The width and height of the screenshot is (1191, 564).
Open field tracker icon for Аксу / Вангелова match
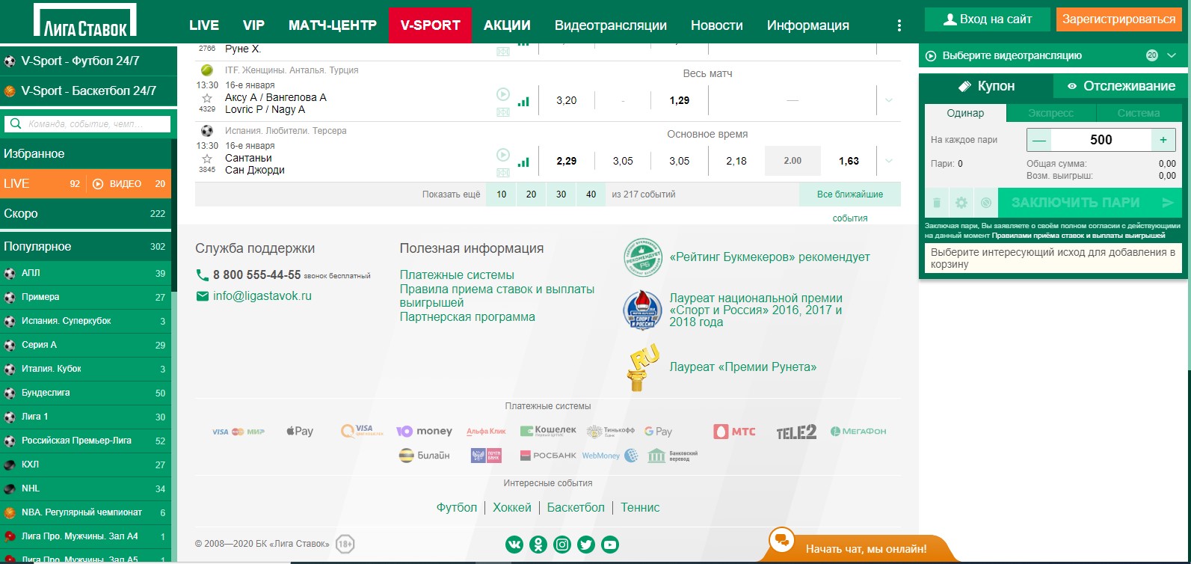pos(503,112)
